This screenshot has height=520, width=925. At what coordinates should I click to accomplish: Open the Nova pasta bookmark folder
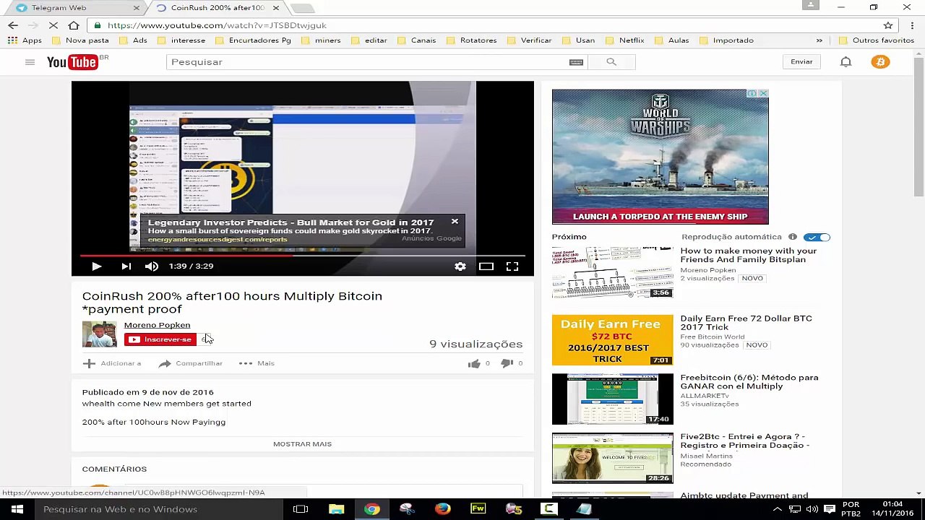[x=80, y=40]
